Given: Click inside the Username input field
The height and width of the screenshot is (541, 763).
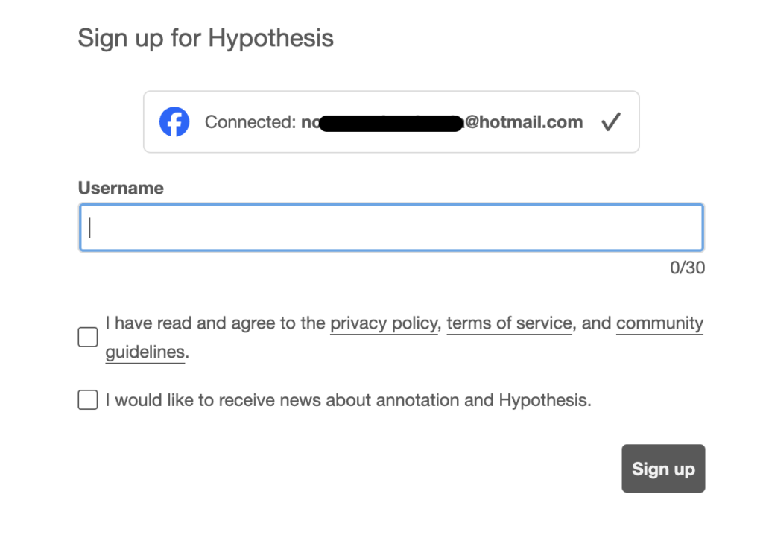Looking at the screenshot, I should pyautogui.click(x=391, y=227).
